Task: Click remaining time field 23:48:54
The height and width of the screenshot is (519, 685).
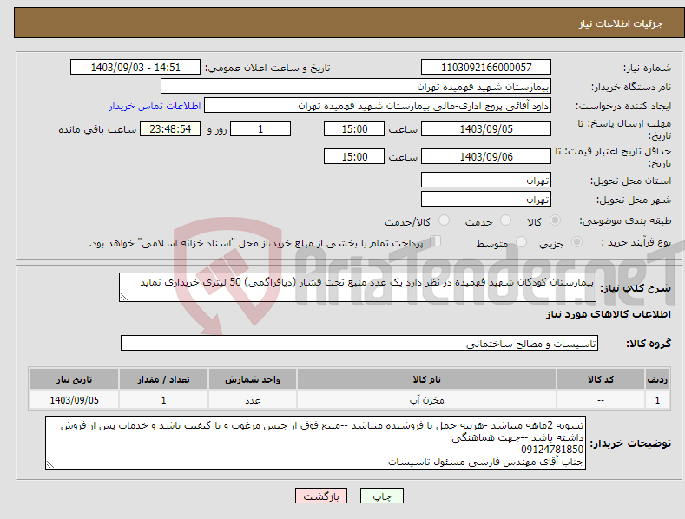Action: click(170, 128)
